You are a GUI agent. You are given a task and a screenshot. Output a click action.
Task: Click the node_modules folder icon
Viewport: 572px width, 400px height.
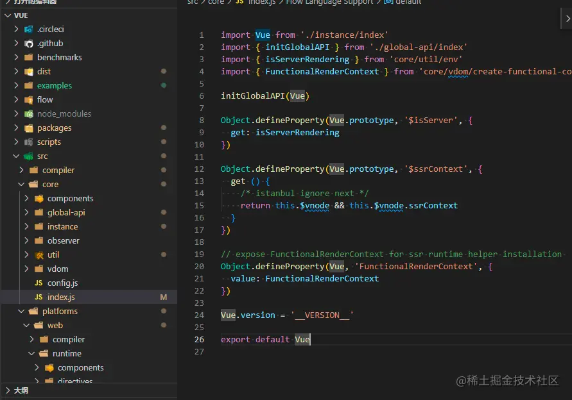point(28,114)
